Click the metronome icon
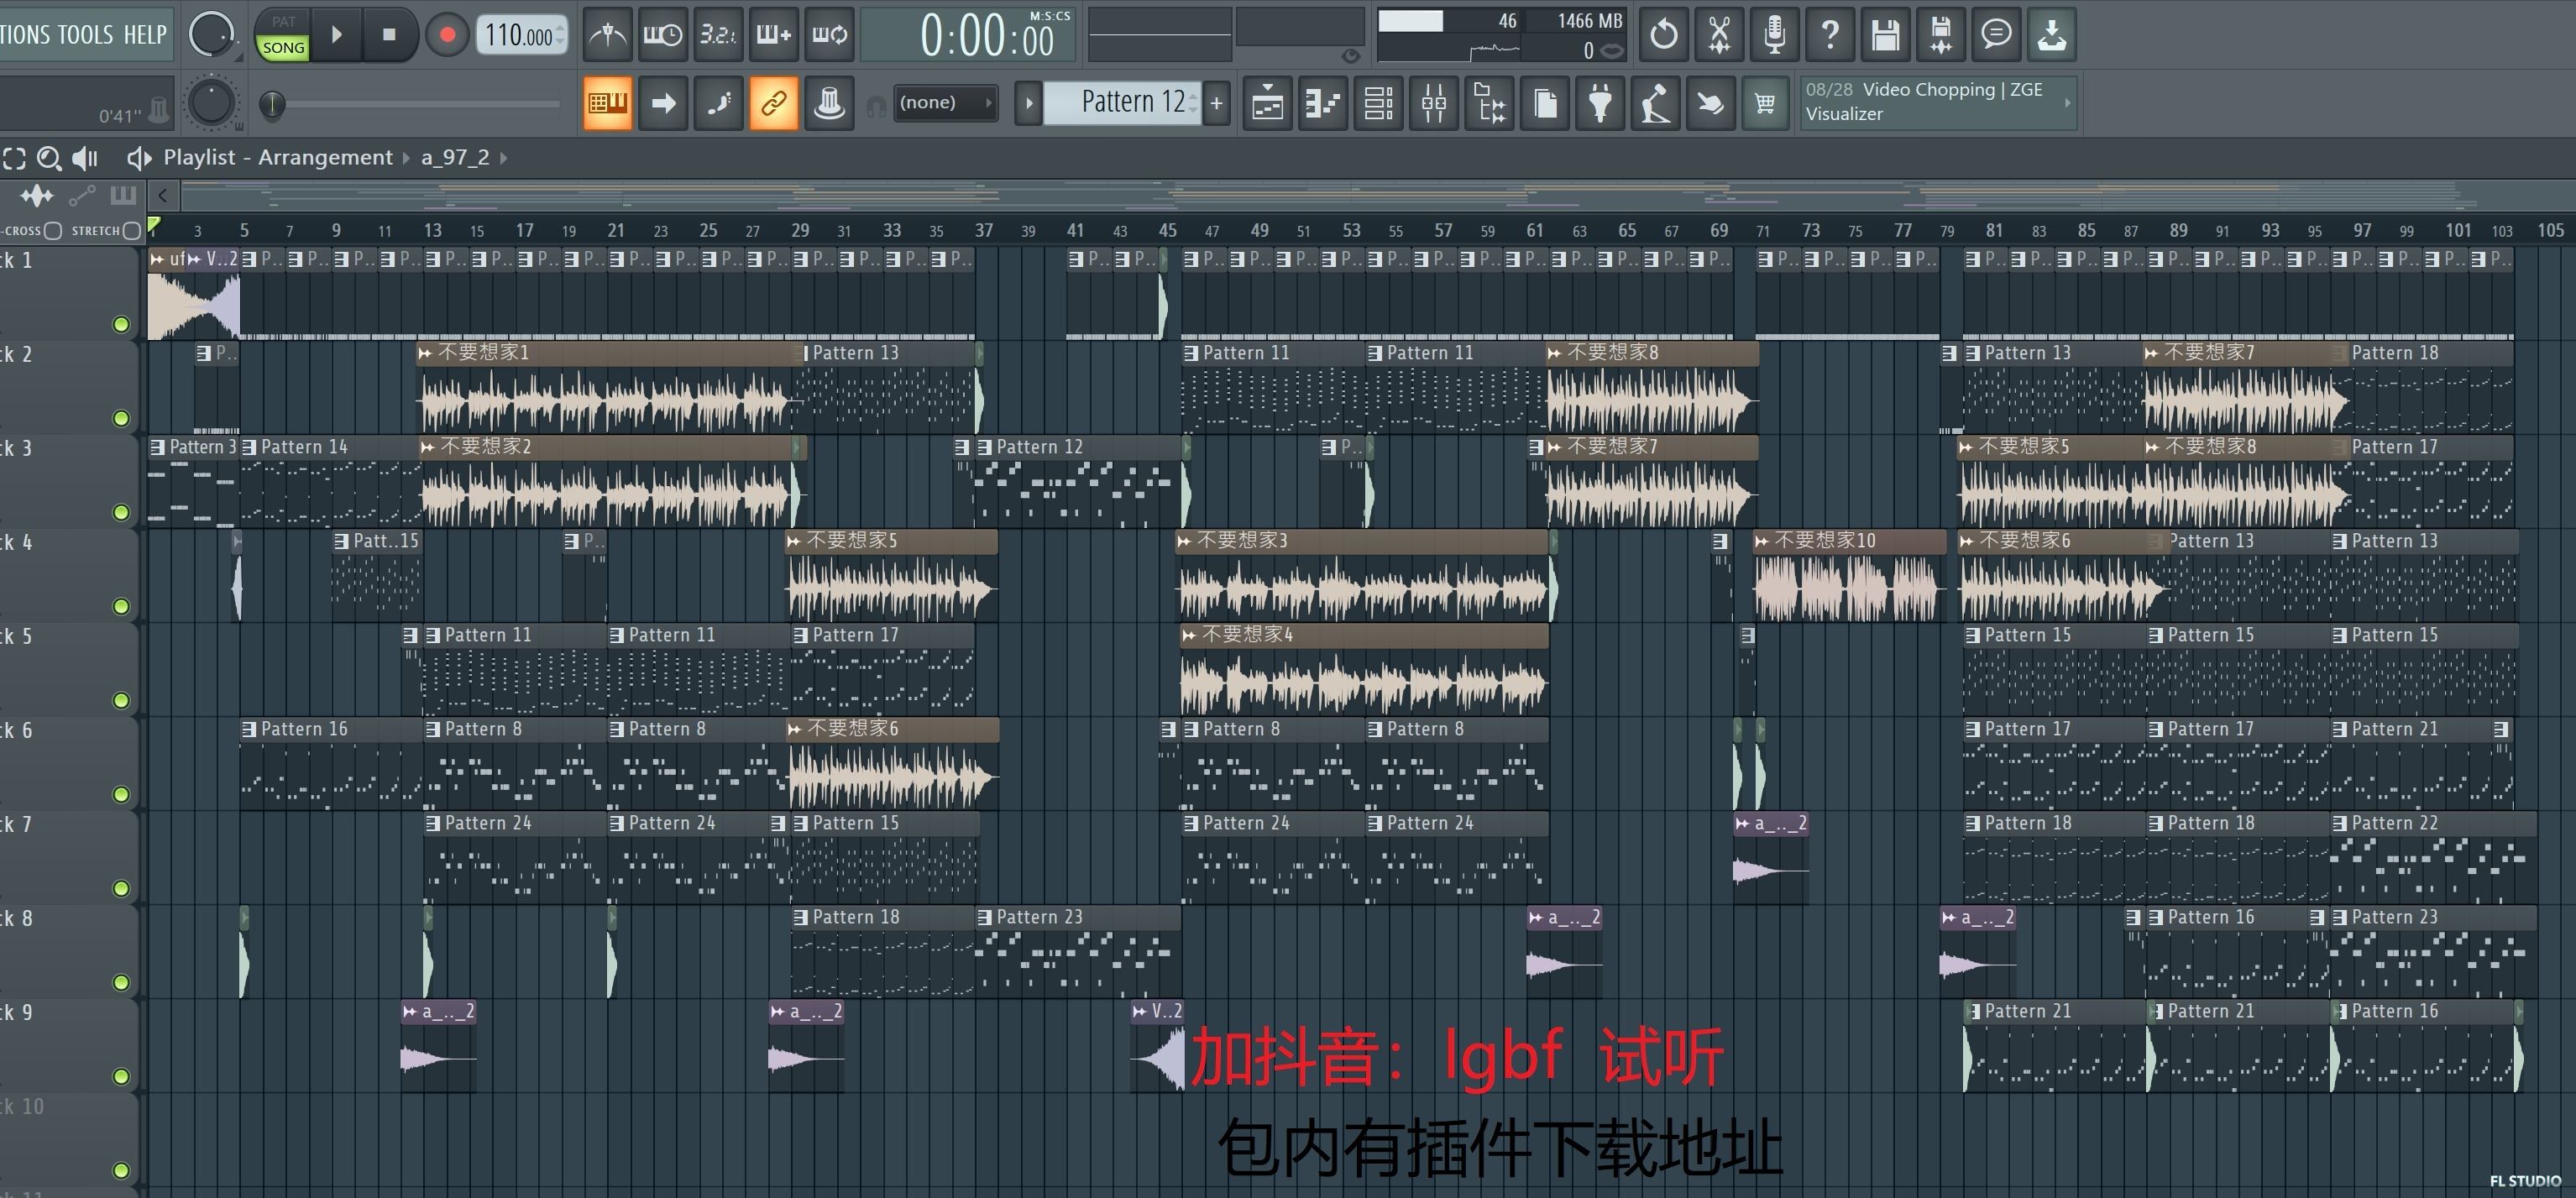This screenshot has height=1198, width=2576. click(x=607, y=35)
